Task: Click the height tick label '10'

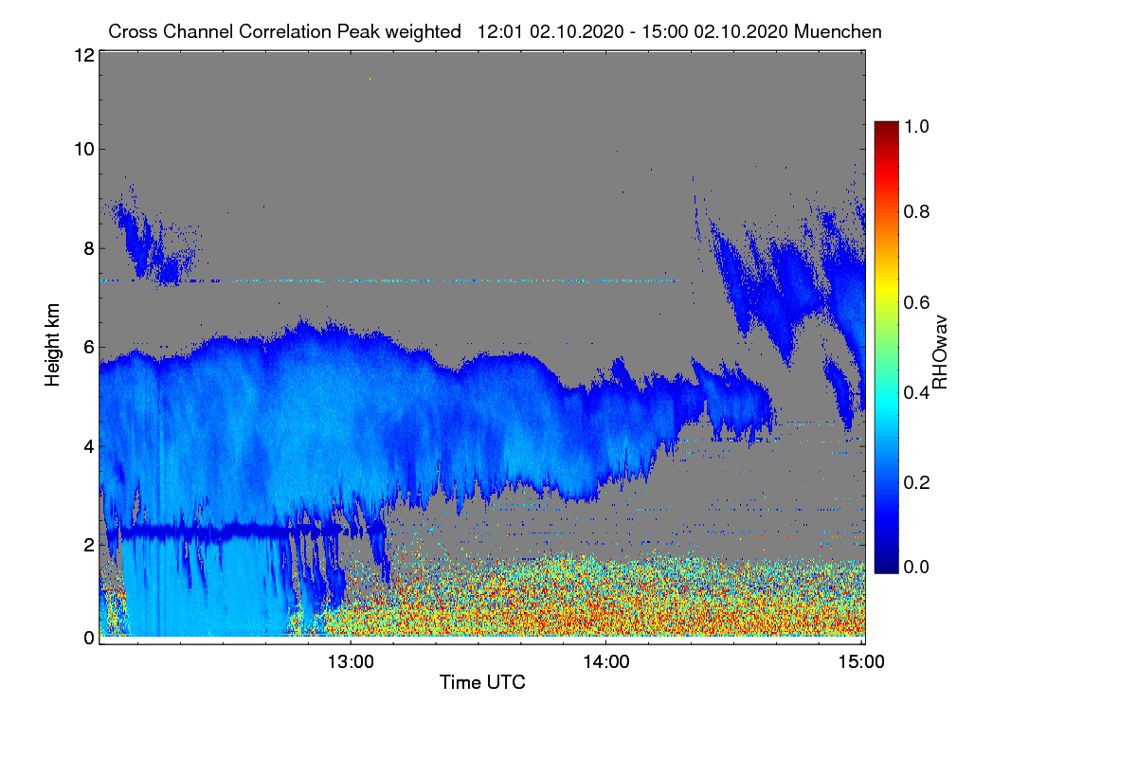Action: click(83, 149)
